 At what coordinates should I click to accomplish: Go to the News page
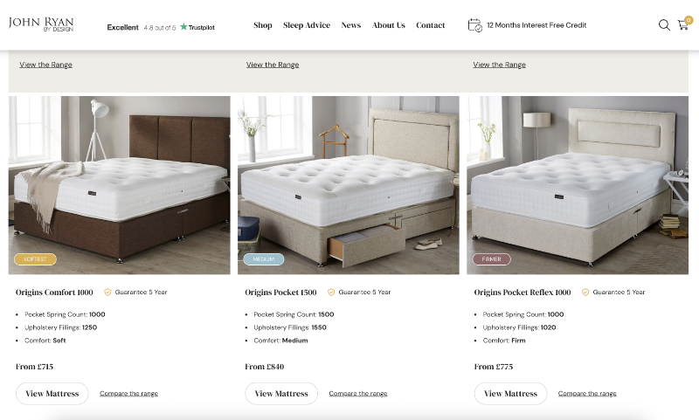pyautogui.click(x=351, y=25)
